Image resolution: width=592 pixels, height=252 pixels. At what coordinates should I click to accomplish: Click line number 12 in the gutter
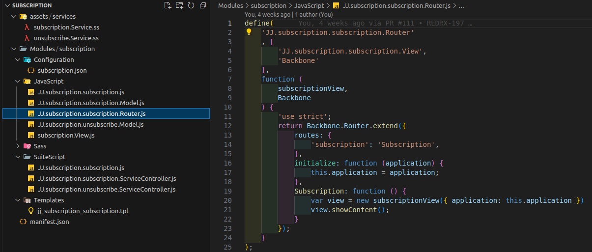tap(228, 126)
